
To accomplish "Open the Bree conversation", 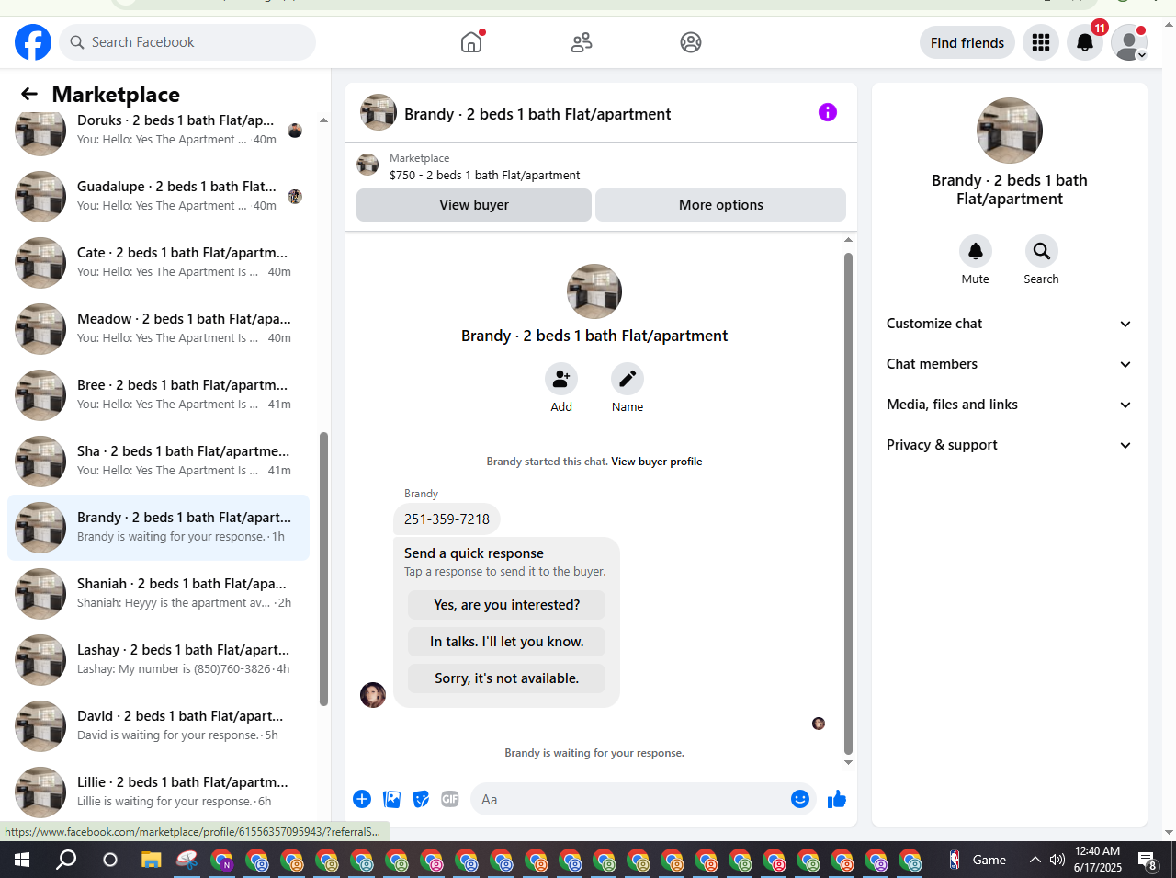I will 158,395.
